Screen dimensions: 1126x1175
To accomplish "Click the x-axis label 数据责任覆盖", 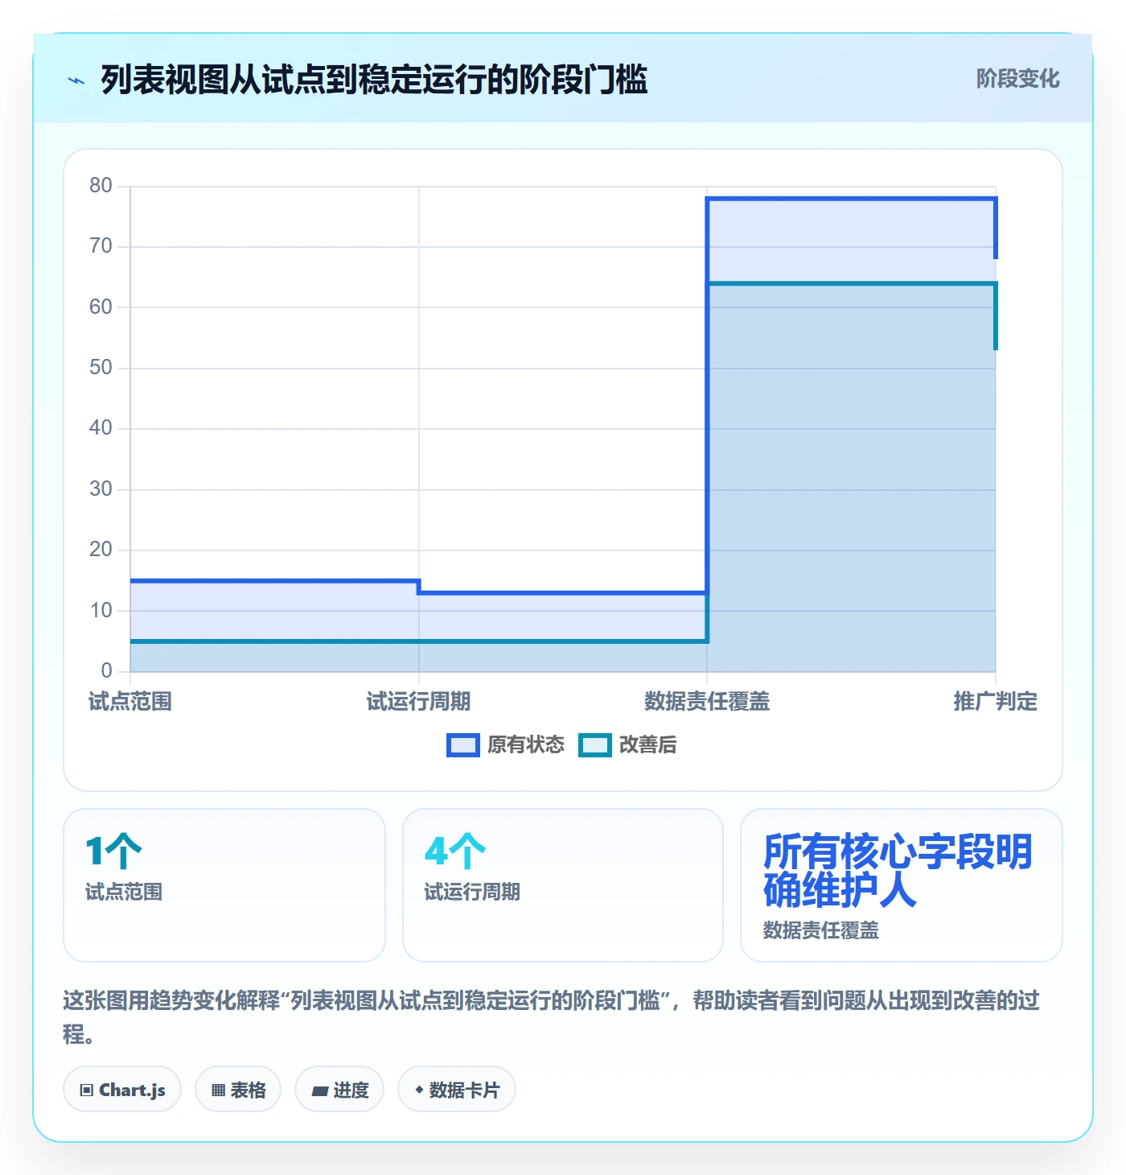I will (x=707, y=702).
